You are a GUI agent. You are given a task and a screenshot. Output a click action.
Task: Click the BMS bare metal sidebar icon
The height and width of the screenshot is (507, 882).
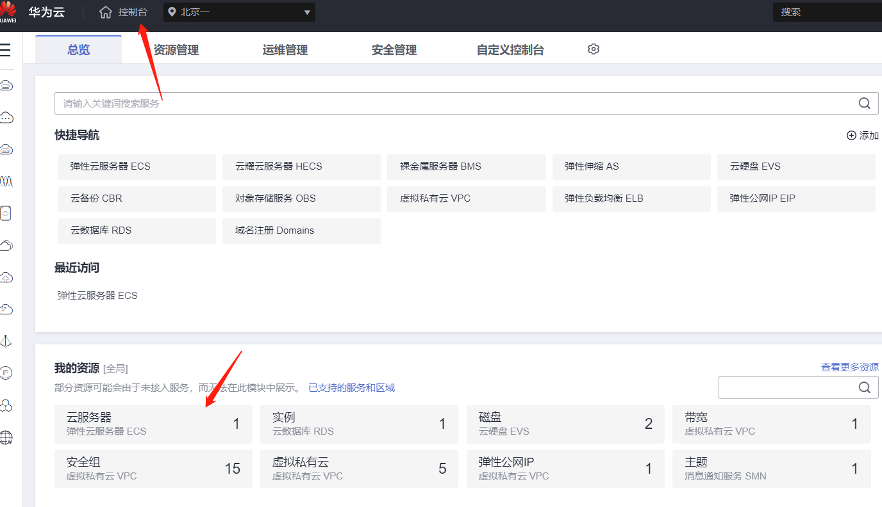tap(6, 149)
